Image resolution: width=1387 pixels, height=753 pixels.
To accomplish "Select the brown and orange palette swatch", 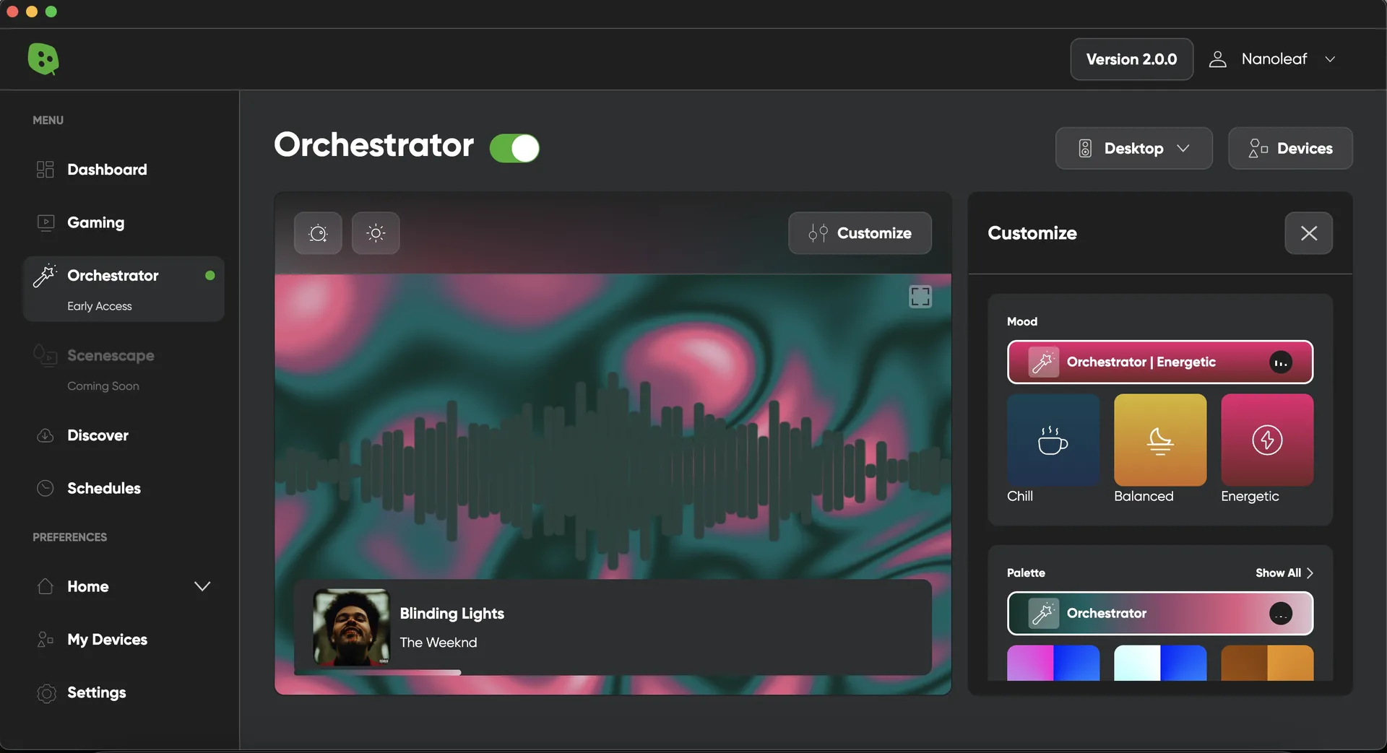I will point(1267,663).
